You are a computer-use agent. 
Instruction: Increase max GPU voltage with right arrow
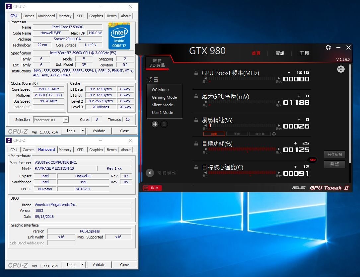point(279,102)
